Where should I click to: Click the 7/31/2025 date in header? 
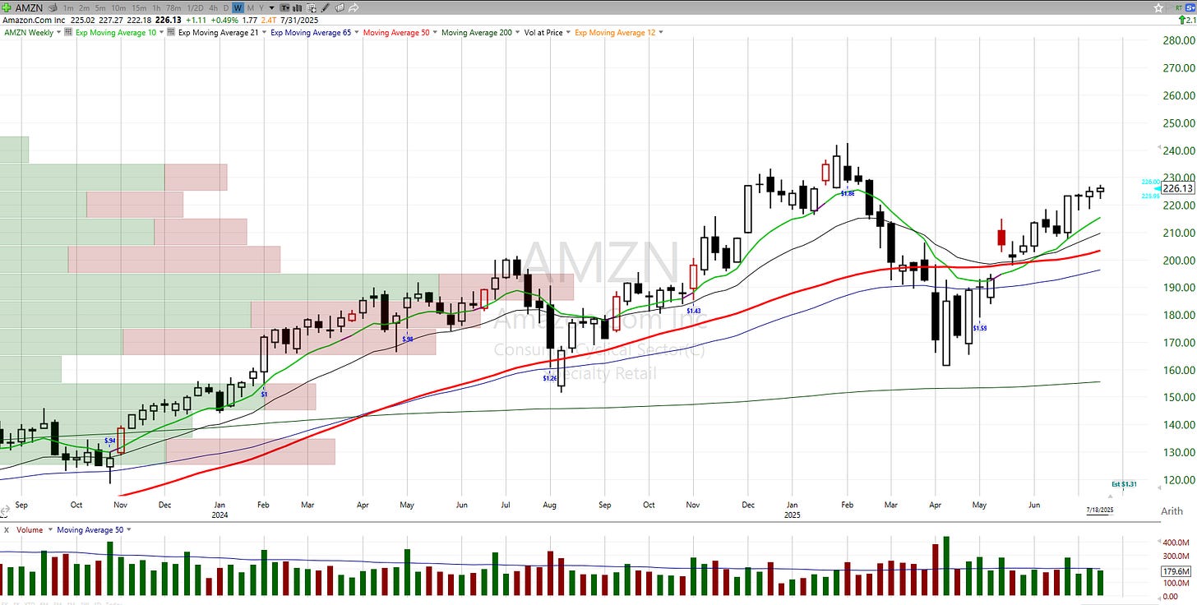point(299,20)
